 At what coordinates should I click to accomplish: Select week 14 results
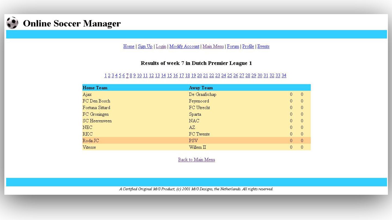163,75
